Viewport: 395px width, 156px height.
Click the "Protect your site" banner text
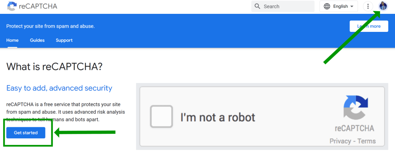51,26
